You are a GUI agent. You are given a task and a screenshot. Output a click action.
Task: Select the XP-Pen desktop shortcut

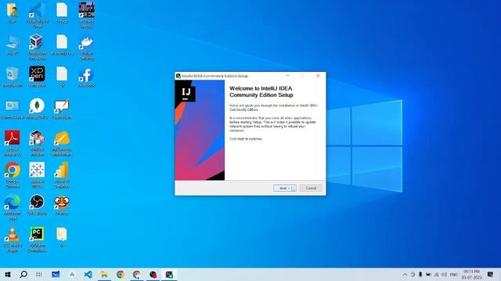(37, 76)
